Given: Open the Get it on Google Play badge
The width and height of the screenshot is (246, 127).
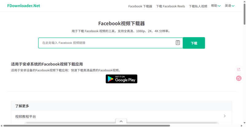Looking at the screenshot, I should (x=121, y=79).
